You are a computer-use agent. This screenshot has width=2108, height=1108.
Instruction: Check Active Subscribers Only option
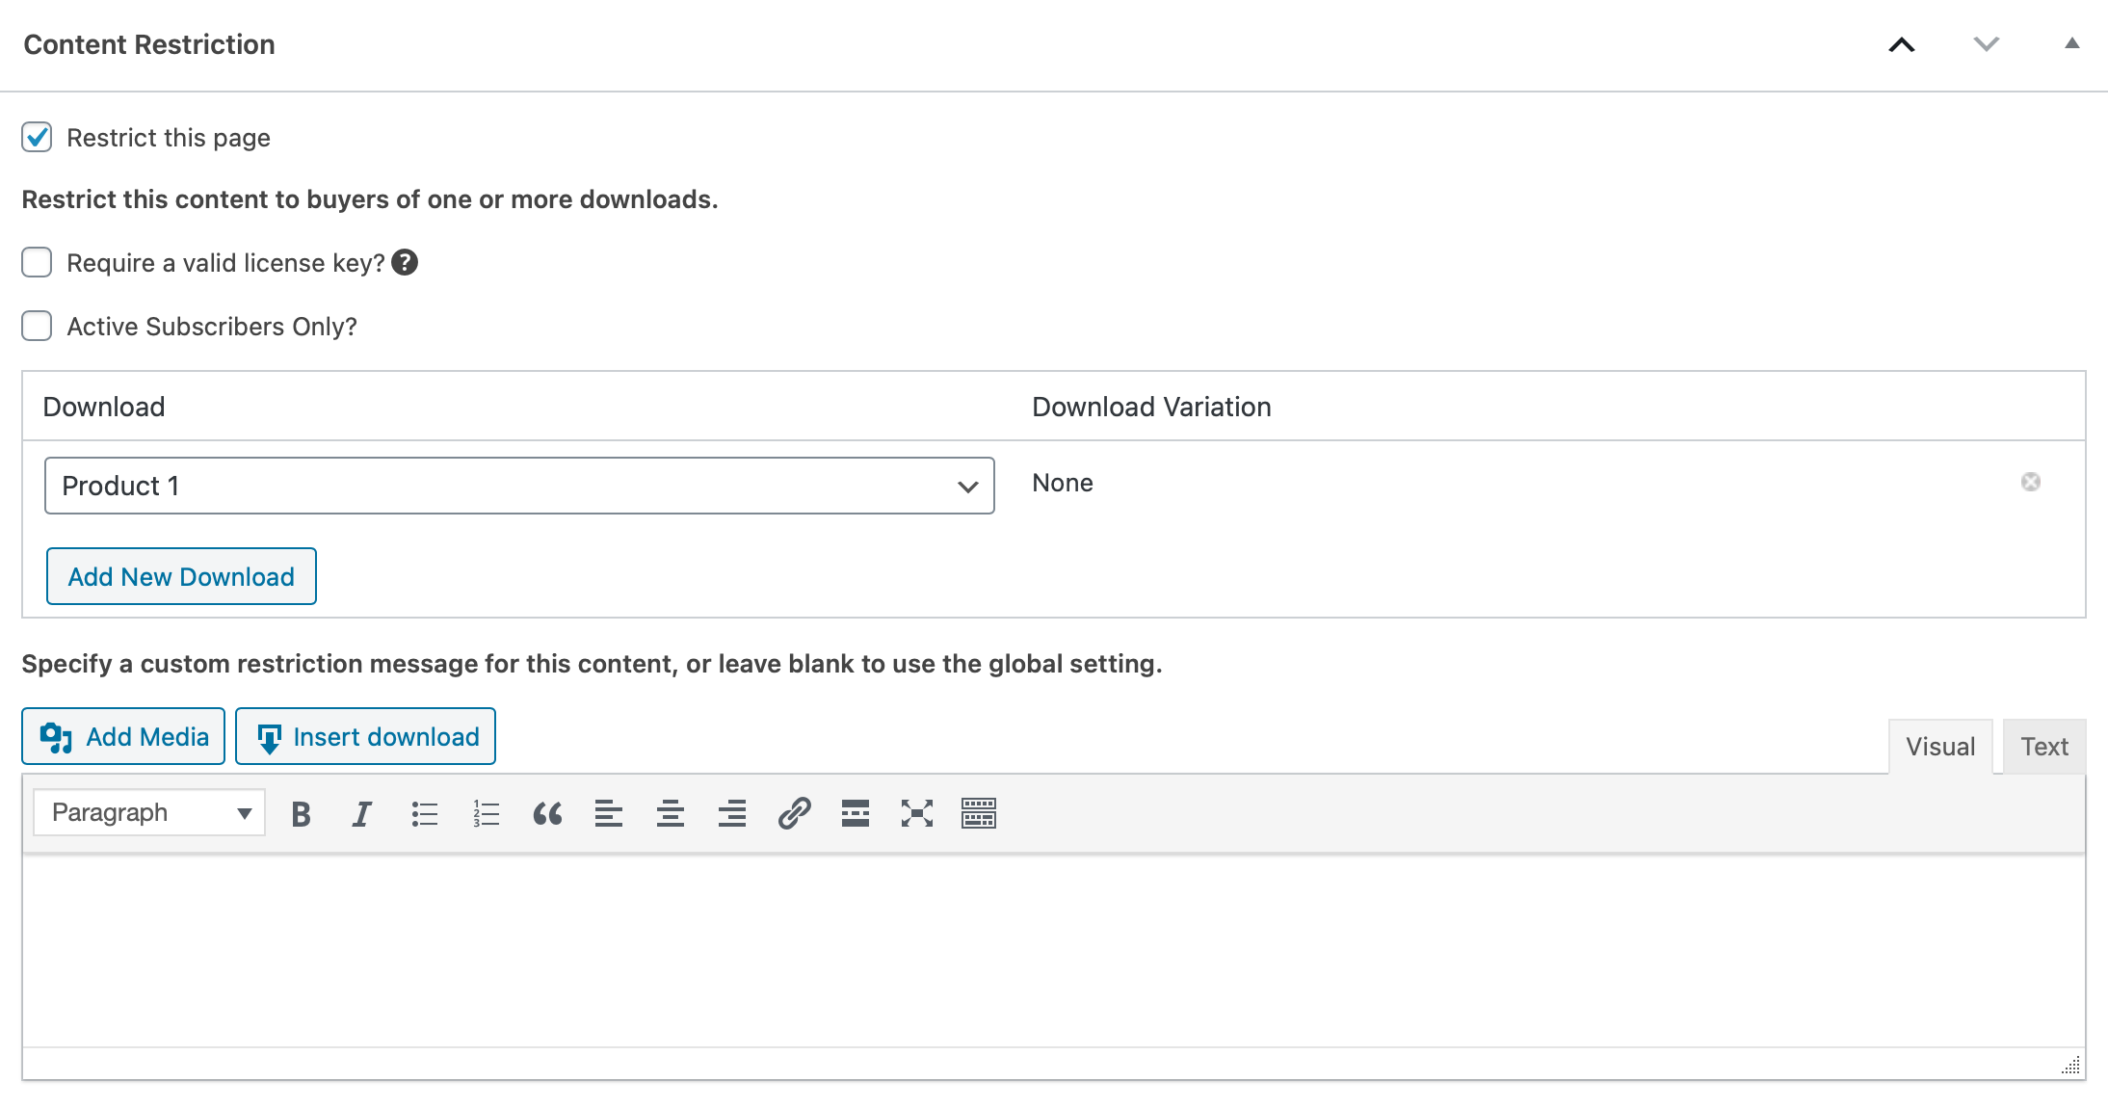(x=37, y=327)
